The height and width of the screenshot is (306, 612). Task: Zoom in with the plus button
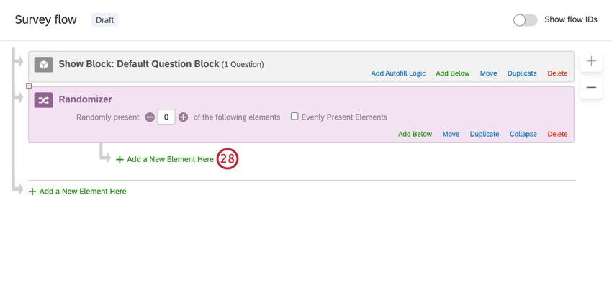pos(591,62)
